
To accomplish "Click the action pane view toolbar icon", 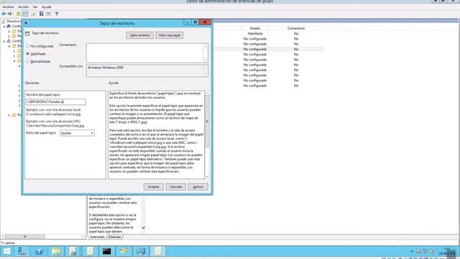I will 48,14.
